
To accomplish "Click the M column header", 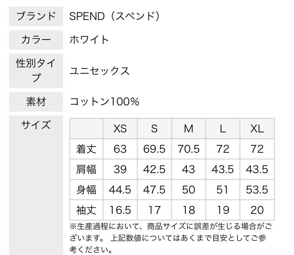I will point(189,128).
